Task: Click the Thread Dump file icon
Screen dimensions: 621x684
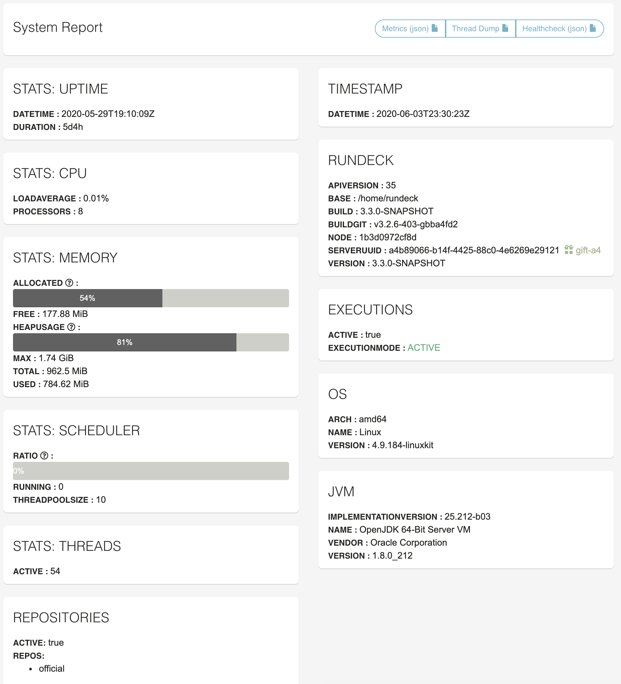Action: point(505,28)
